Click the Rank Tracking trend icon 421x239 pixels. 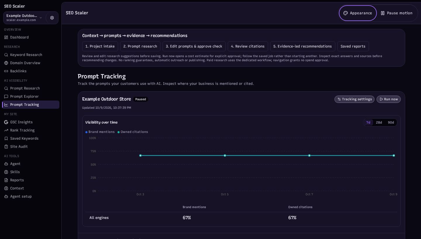tap(6, 130)
